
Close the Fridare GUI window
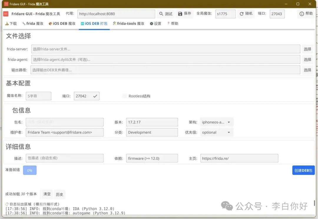(310, 4)
